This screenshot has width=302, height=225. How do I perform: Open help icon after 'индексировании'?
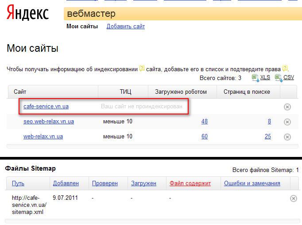click(142, 68)
